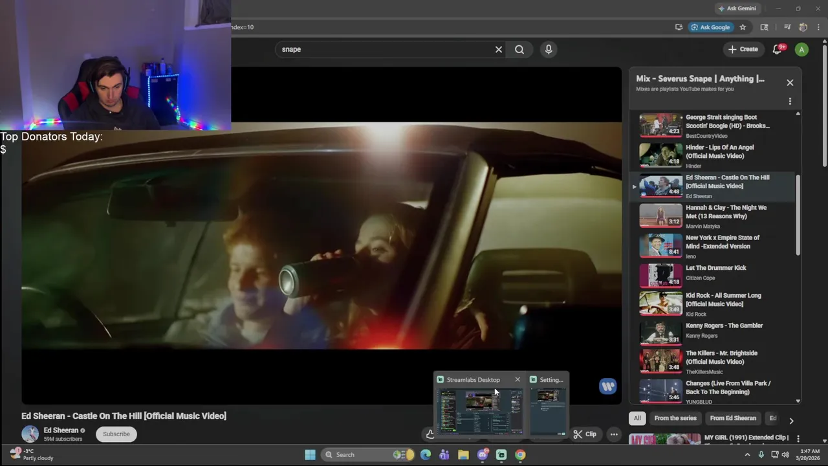The height and width of the screenshot is (466, 828).
Task: Open Microsoft Teams from taskbar
Action: [x=444, y=455]
